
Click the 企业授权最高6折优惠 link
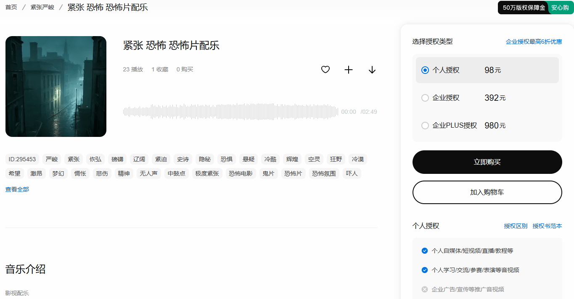click(x=534, y=42)
